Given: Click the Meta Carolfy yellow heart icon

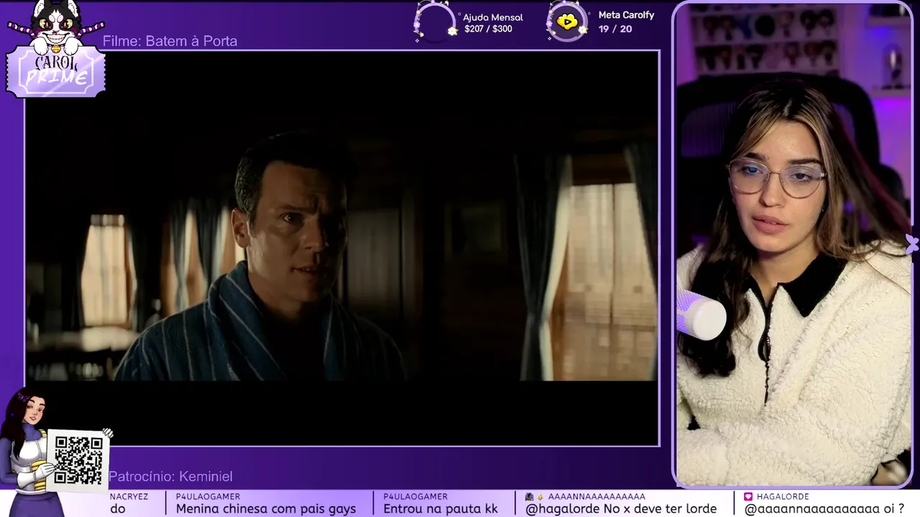Looking at the screenshot, I should pyautogui.click(x=567, y=22).
